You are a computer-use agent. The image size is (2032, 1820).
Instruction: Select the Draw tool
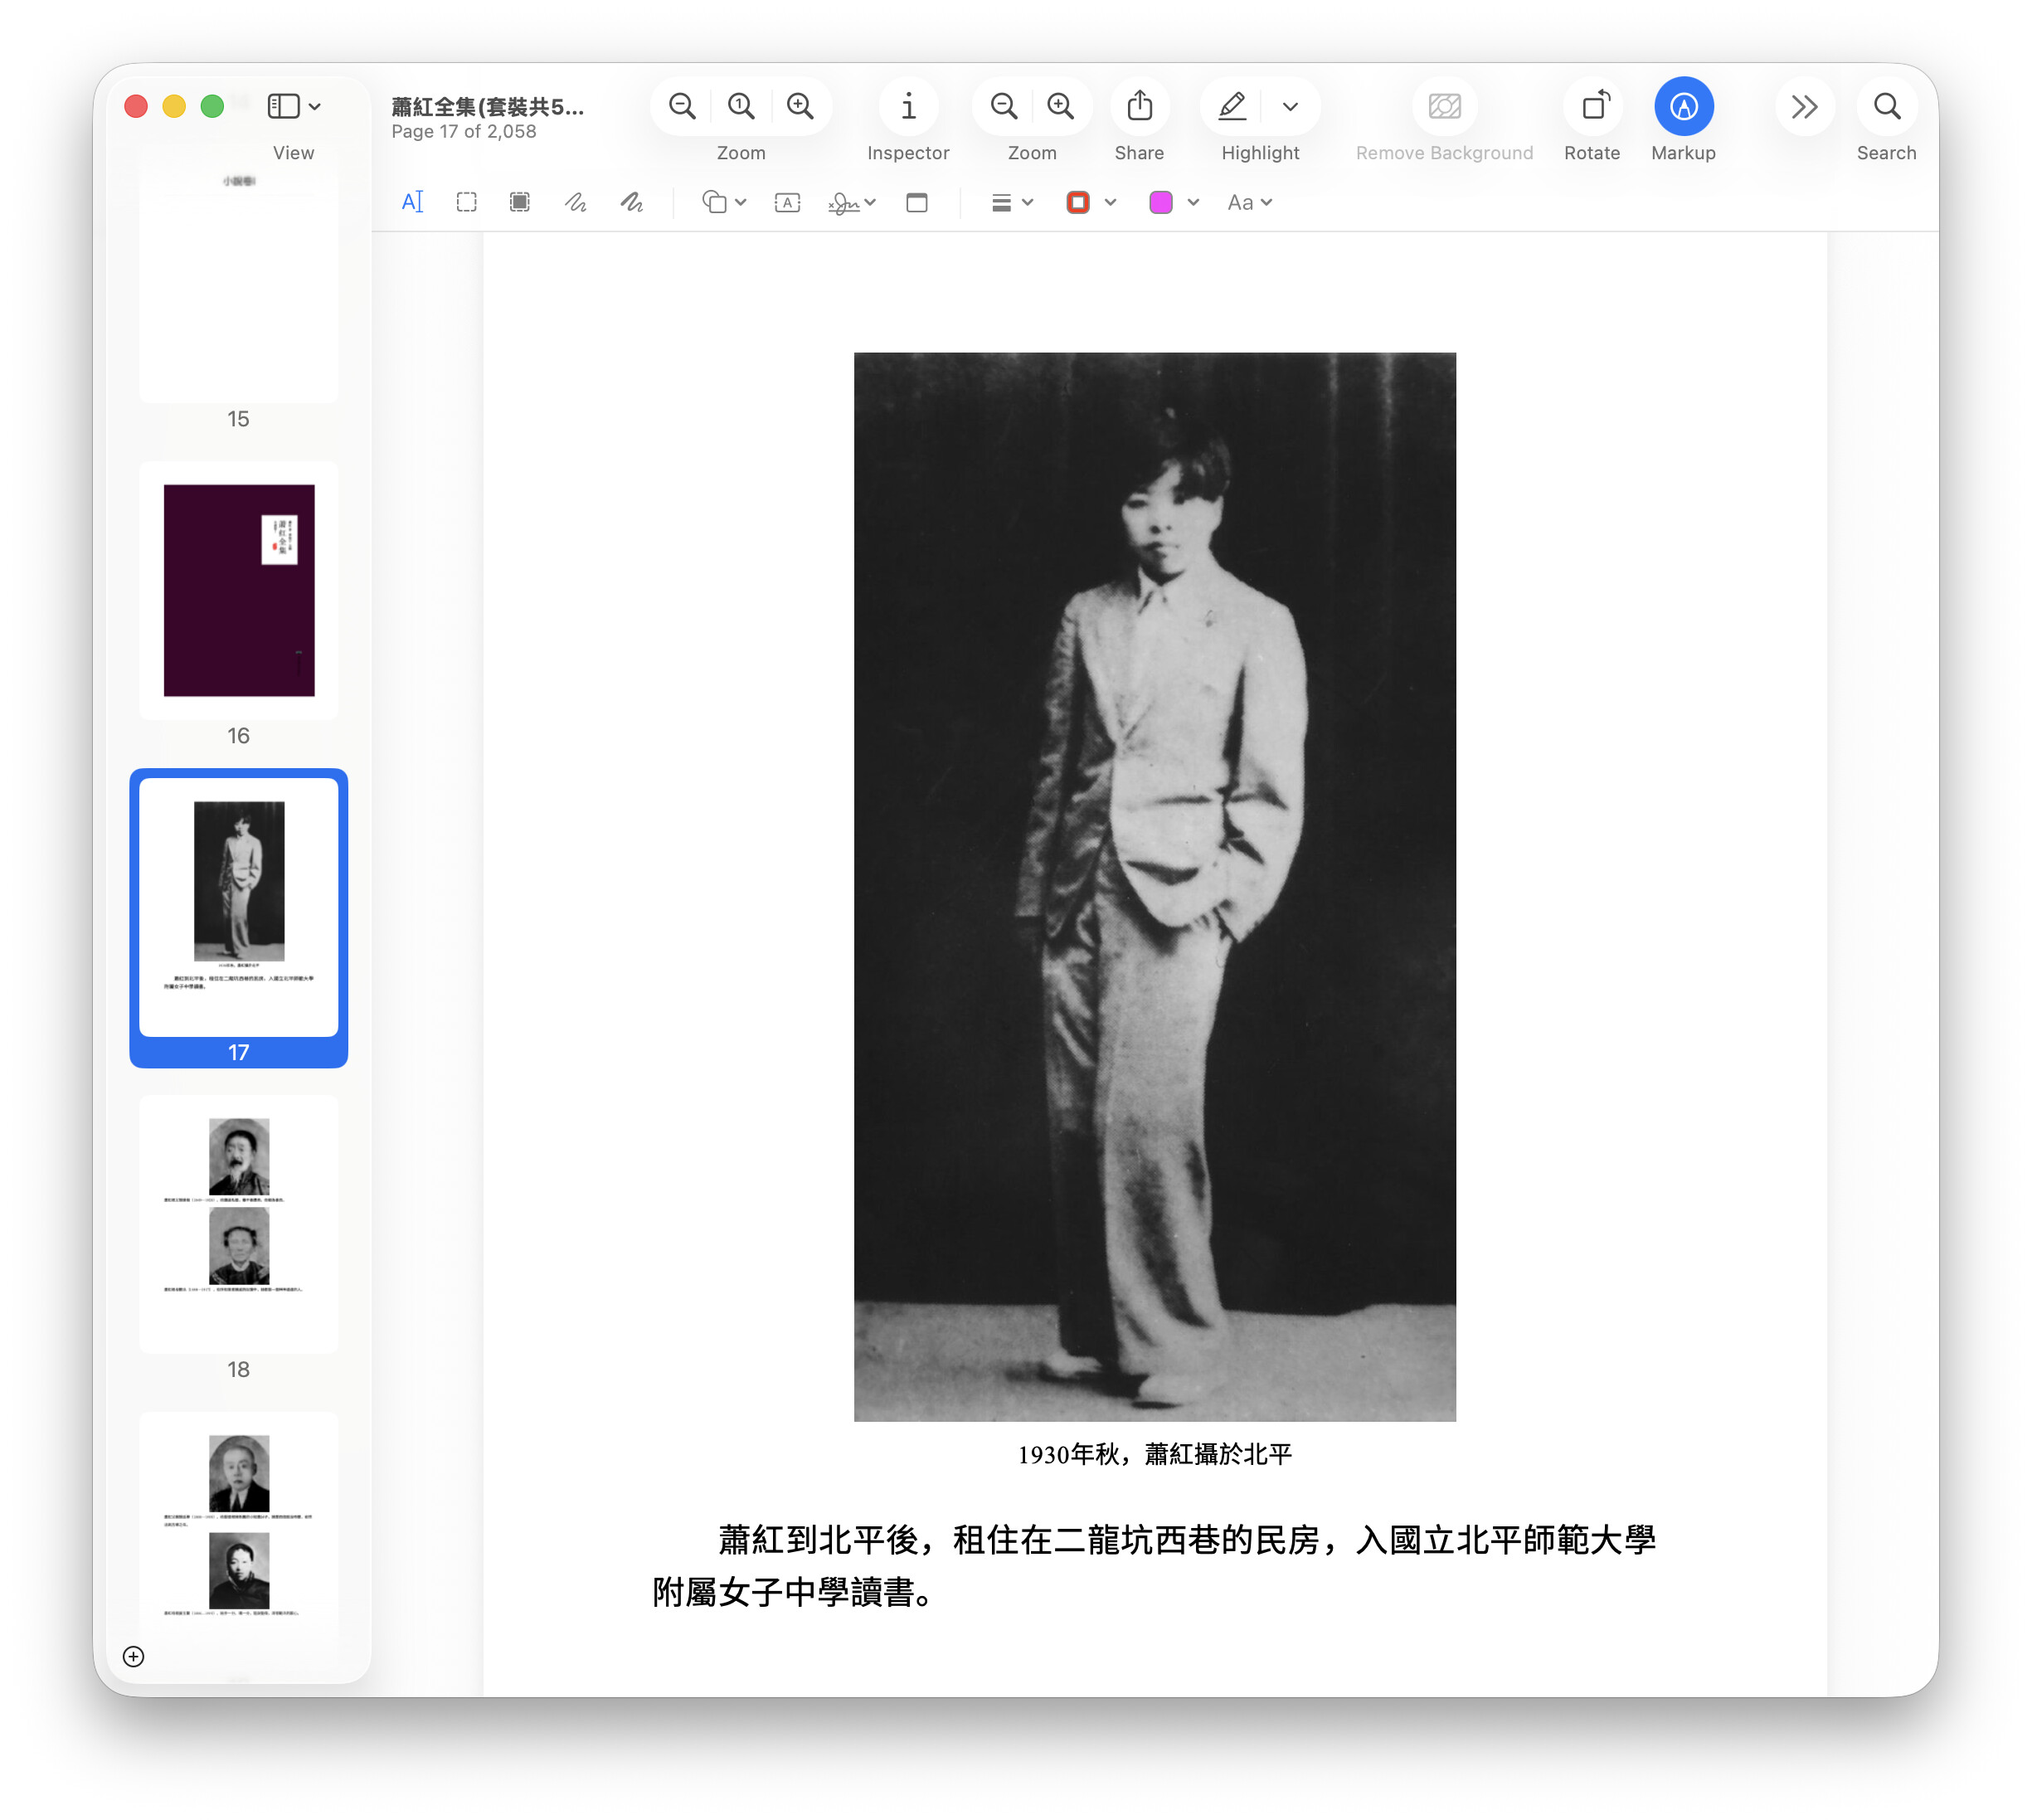[631, 203]
